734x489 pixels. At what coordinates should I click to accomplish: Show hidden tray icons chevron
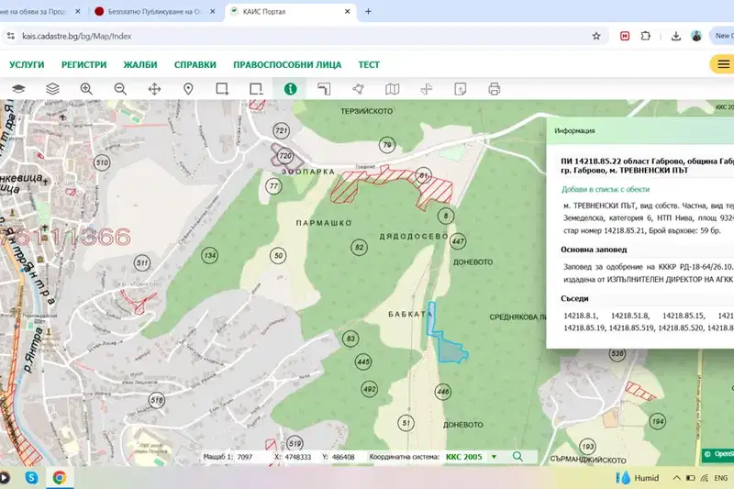pos(676,478)
